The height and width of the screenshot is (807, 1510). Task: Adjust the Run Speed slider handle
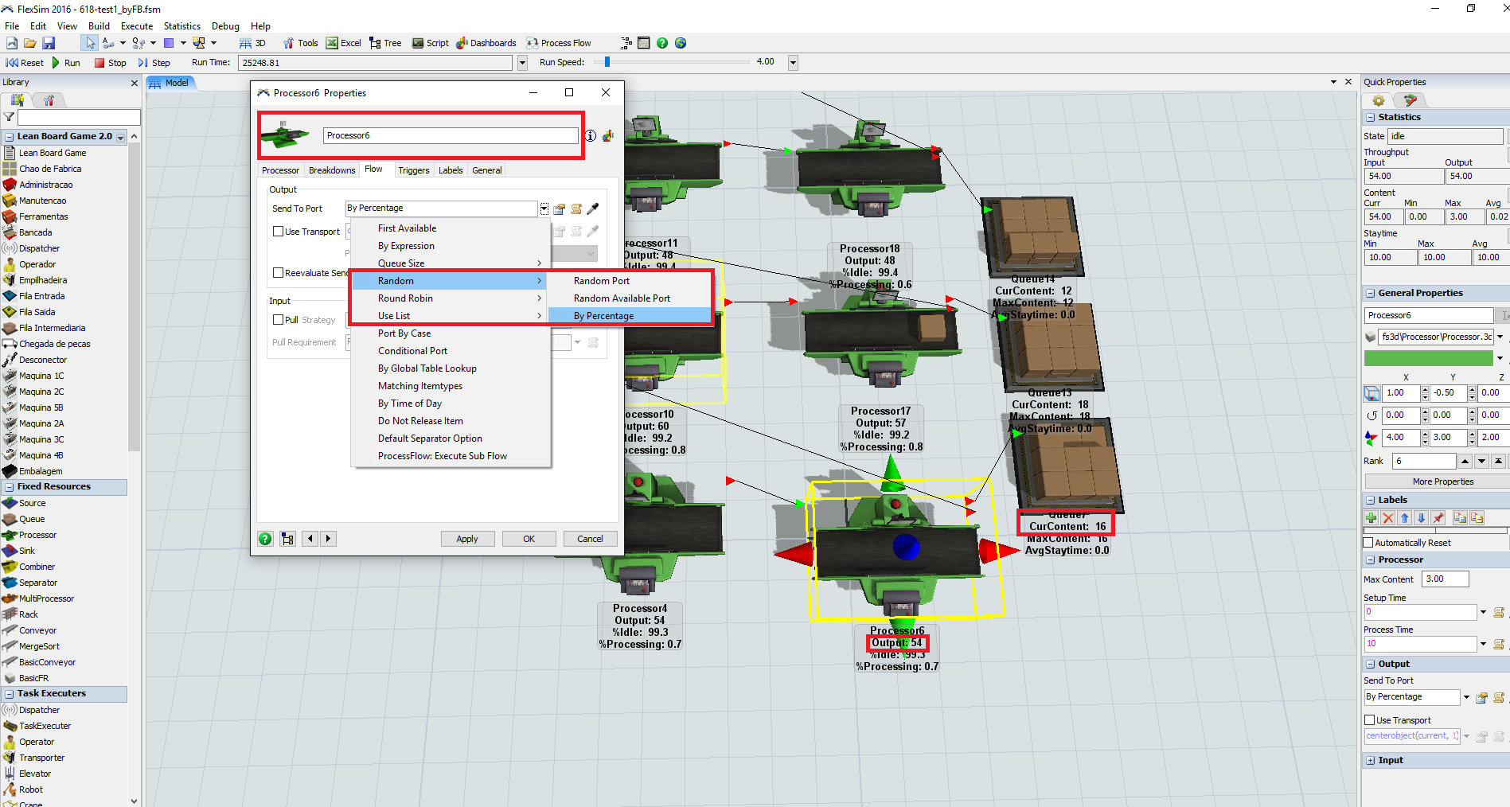click(x=607, y=62)
